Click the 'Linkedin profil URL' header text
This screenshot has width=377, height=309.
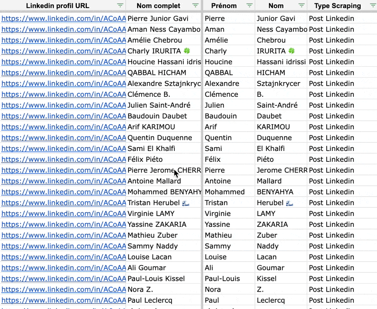57,6
